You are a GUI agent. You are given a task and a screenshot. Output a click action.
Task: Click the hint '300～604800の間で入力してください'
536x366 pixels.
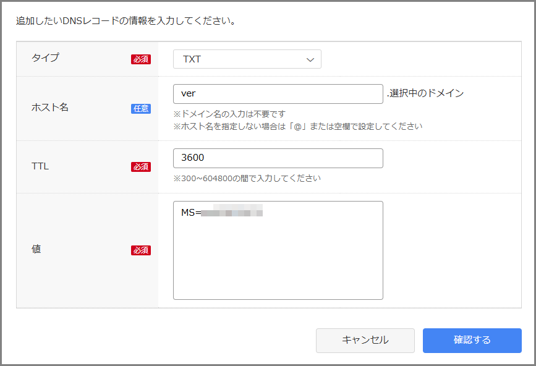pos(247,179)
